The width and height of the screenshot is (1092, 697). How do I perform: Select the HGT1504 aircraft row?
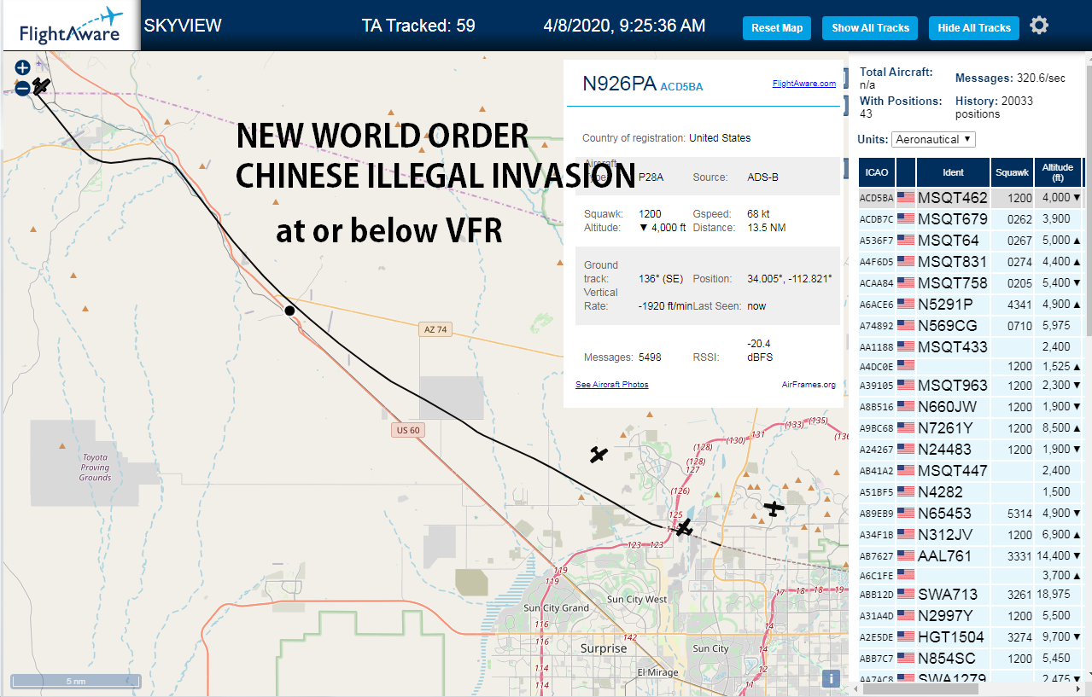[971, 637]
